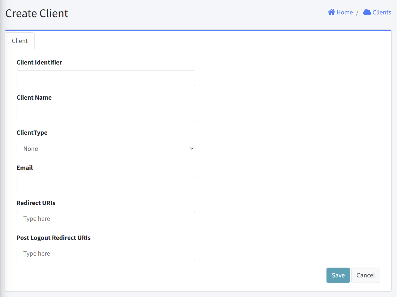Image resolution: width=397 pixels, height=297 pixels.
Task: Cancel client creation
Action: 366,275
